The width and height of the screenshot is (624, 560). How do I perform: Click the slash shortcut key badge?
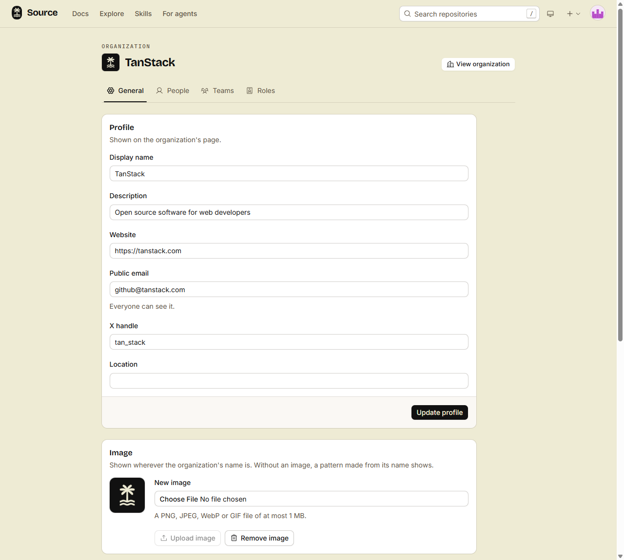pyautogui.click(x=531, y=14)
